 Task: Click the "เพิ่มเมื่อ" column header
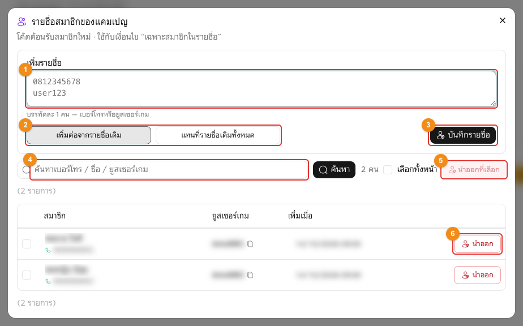click(300, 216)
